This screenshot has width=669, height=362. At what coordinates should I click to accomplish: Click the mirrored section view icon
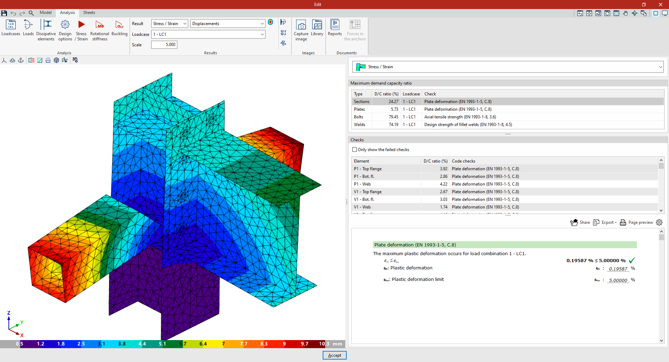[31, 60]
